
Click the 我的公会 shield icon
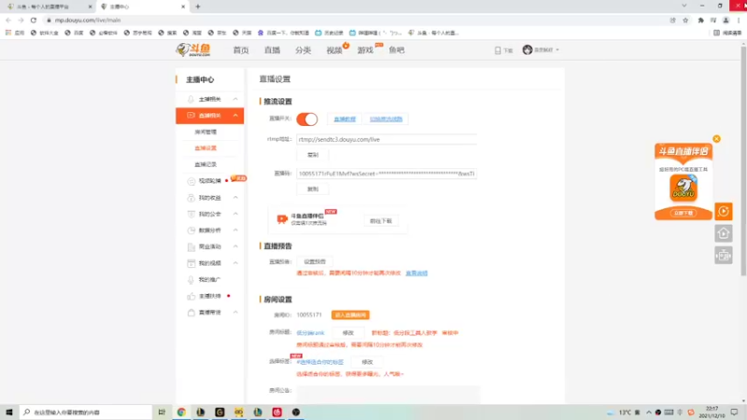[x=191, y=214]
